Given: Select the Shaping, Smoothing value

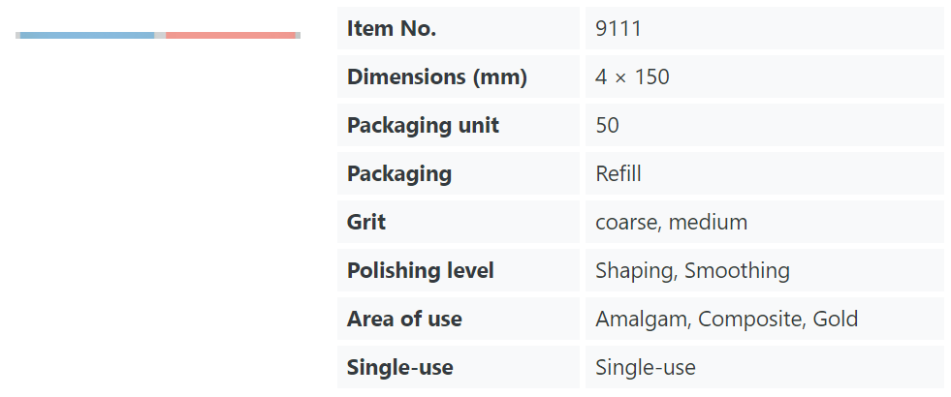Looking at the screenshot, I should 692,271.
